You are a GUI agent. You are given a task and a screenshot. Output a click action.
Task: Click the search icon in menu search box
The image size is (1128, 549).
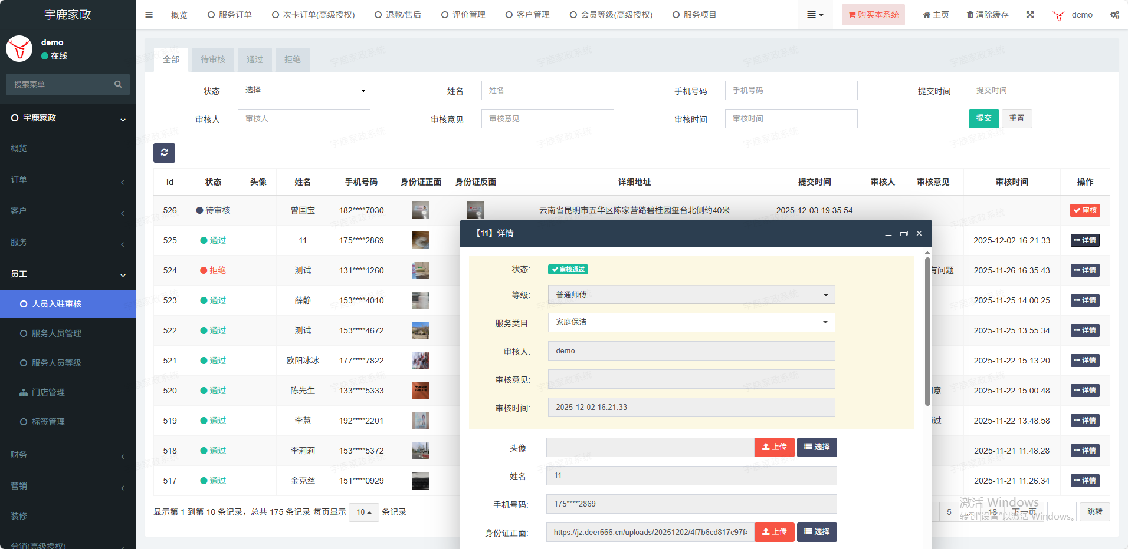pyautogui.click(x=118, y=84)
